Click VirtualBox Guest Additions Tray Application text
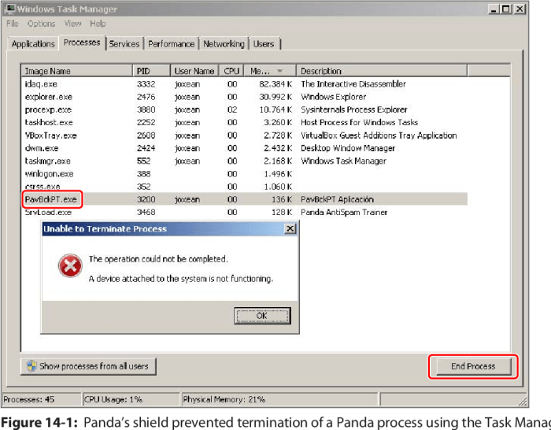551x430 pixels. click(x=379, y=135)
